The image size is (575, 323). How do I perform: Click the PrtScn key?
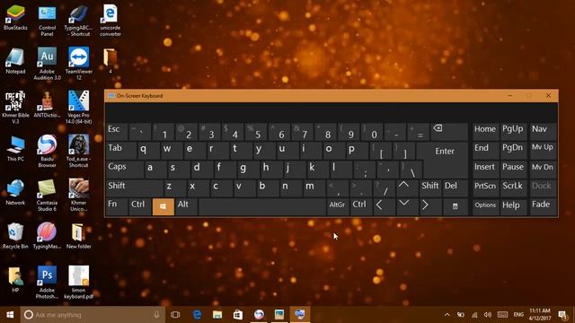[x=485, y=188]
